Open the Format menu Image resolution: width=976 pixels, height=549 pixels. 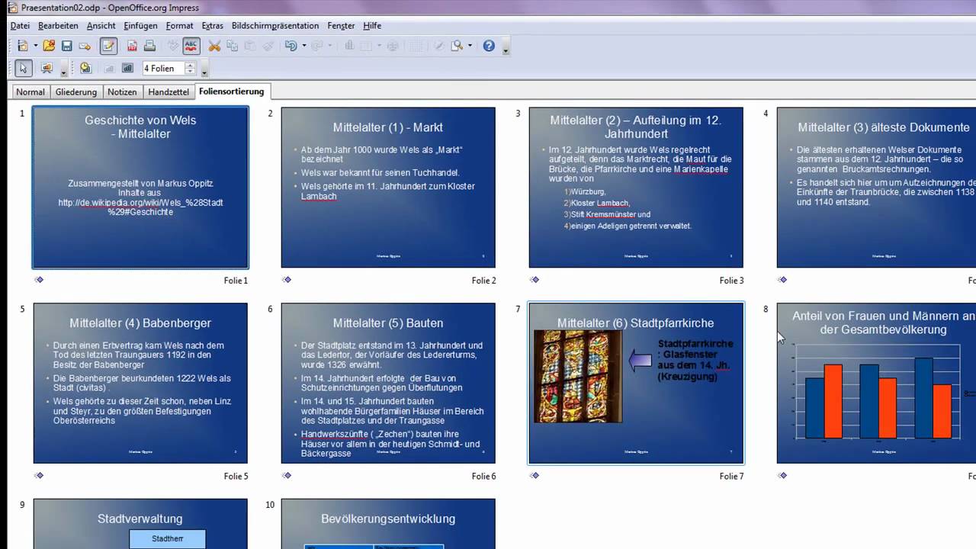click(x=180, y=25)
